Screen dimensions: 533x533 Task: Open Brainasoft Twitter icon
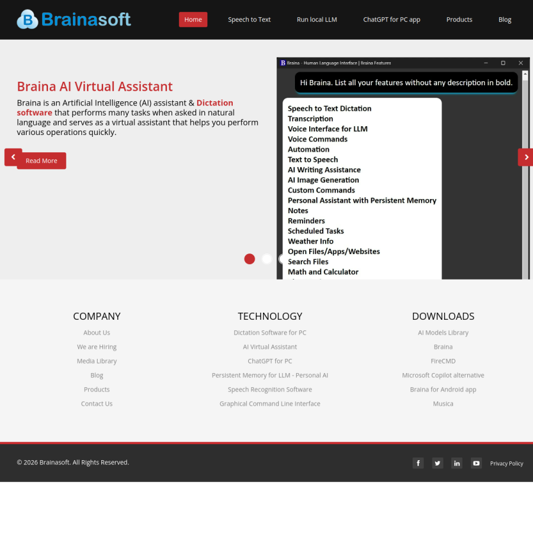click(438, 463)
